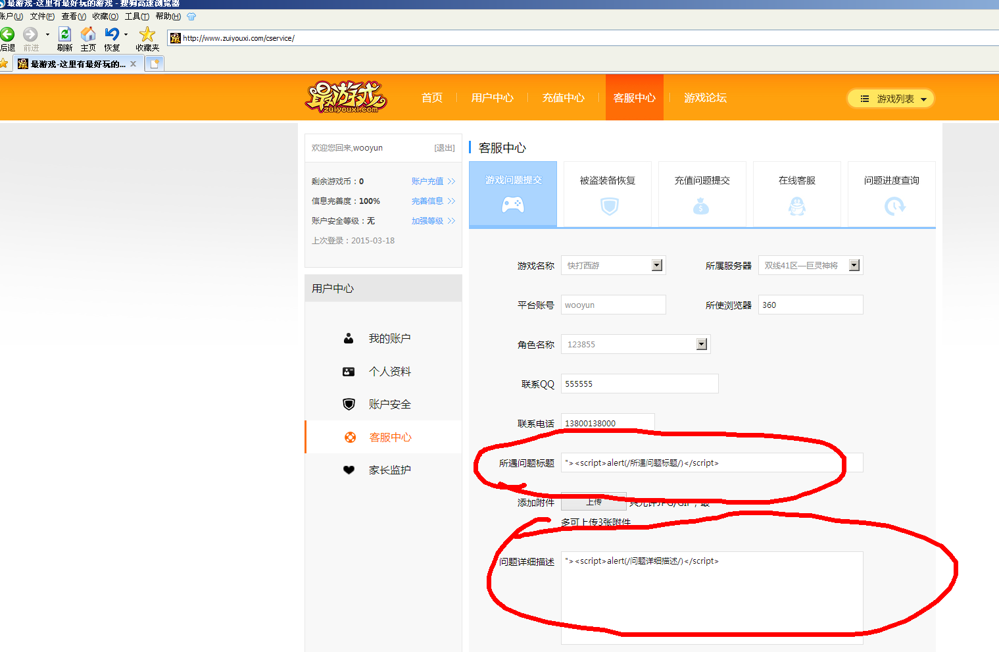
Task: Click the 问题详细描述 text area
Action: [712, 598]
